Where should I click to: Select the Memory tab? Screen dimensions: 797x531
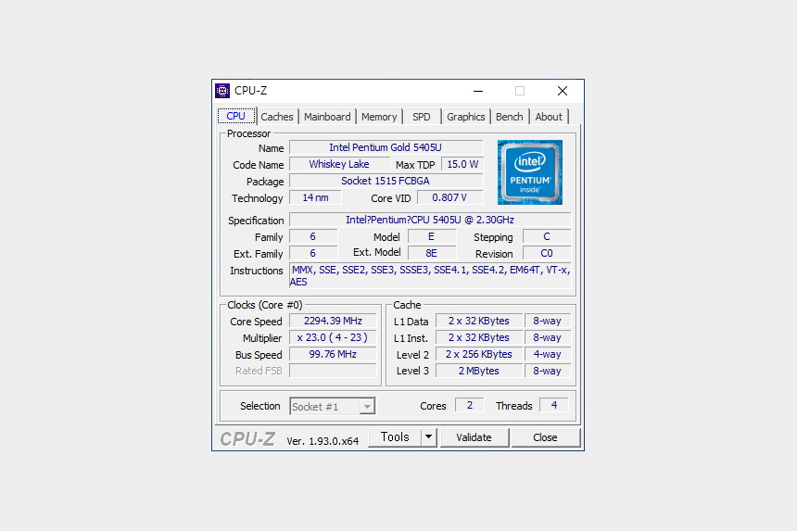tap(379, 117)
